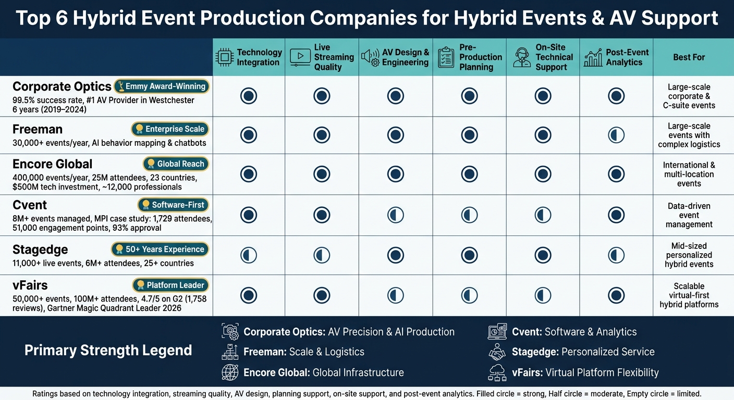
Task: Click 'vFairs: Virtual Platform Flexibility' legend entry
Action: (x=585, y=372)
